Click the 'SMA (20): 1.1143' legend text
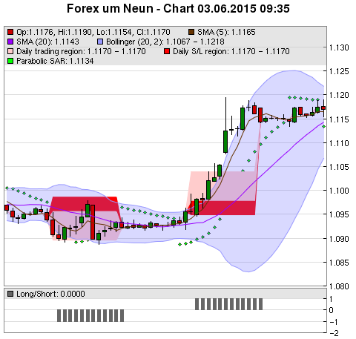The image size is (356, 339). [47, 42]
